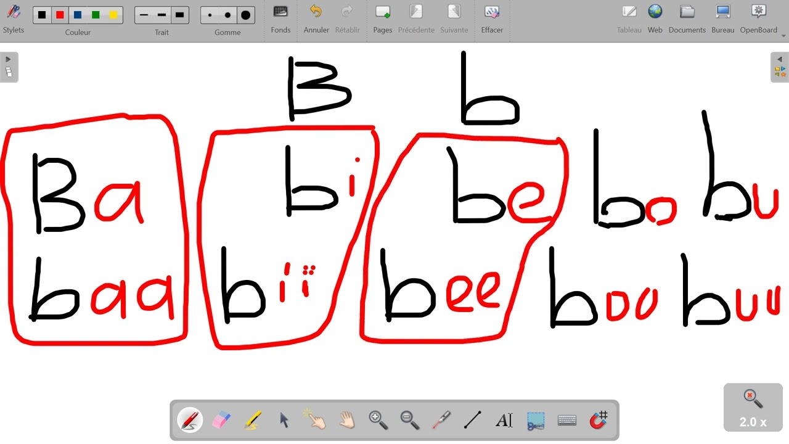Click Annuler to undo
The height and width of the screenshot is (444, 789).
tap(316, 18)
